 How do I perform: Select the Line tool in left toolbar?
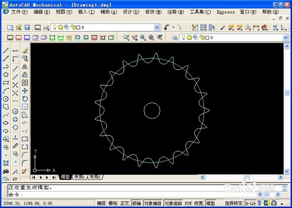(6, 50)
